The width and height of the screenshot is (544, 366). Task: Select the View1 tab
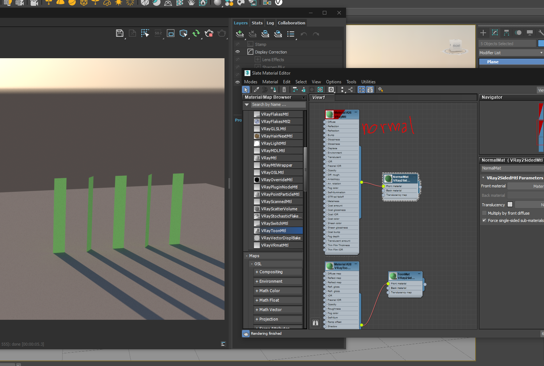[322, 98]
